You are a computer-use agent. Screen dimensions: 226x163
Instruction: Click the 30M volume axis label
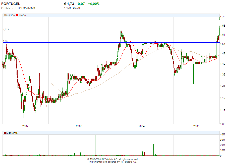222,140
